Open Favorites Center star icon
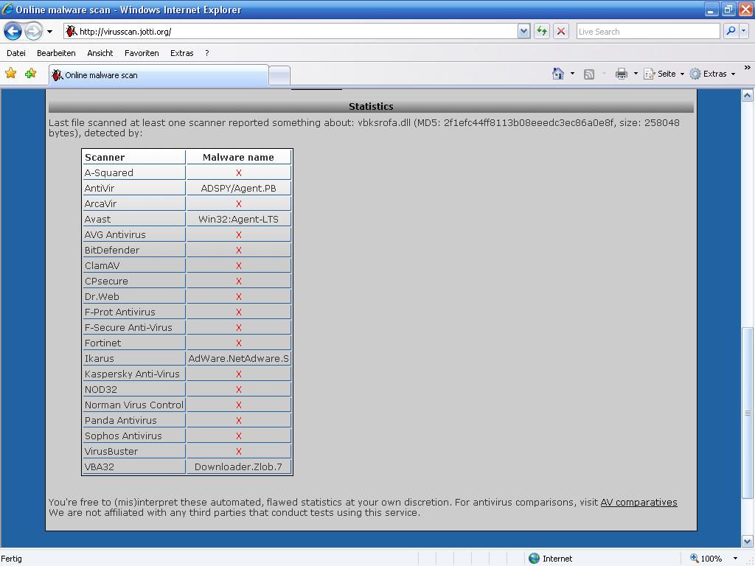 10,73
